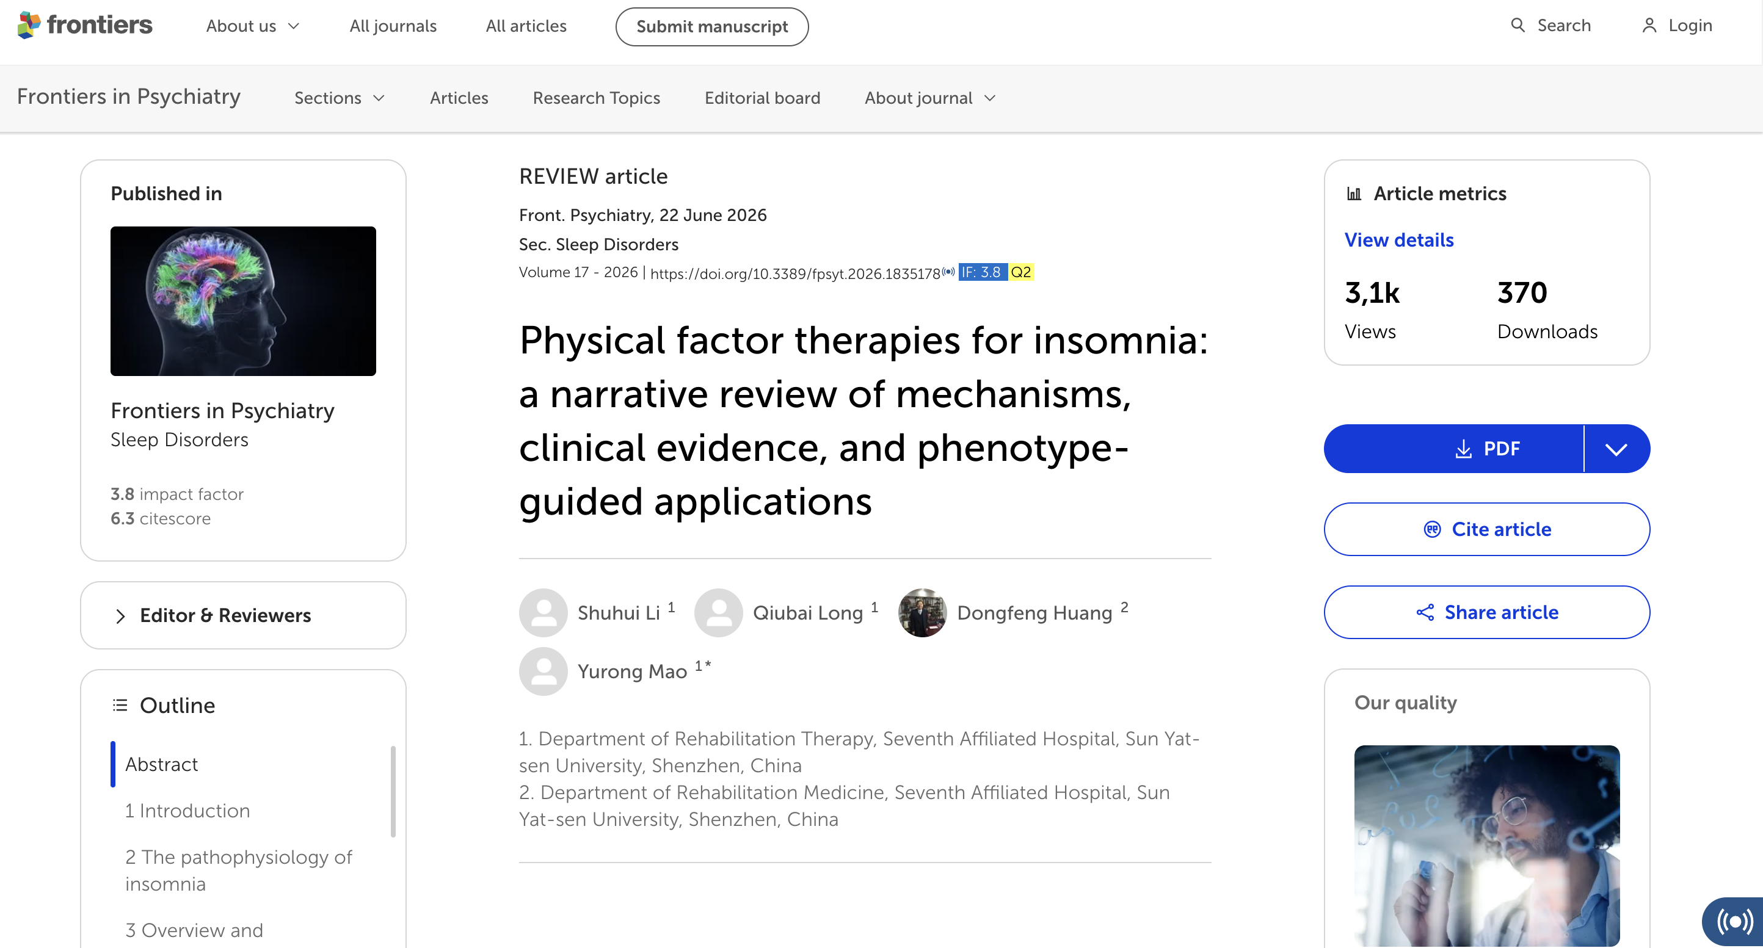
Task: Click Yurong Mao's avatar icon
Action: point(543,671)
